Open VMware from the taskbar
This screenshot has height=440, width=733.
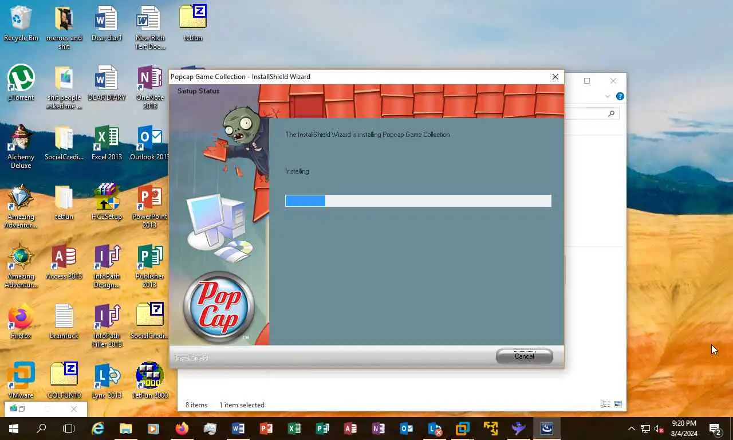[x=463, y=429]
